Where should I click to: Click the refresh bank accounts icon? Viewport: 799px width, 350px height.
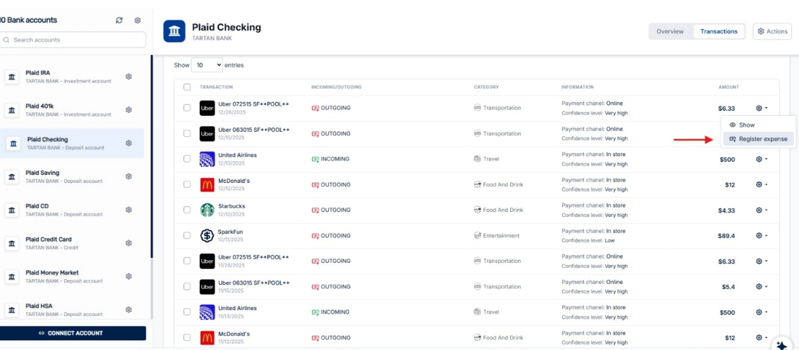[119, 20]
